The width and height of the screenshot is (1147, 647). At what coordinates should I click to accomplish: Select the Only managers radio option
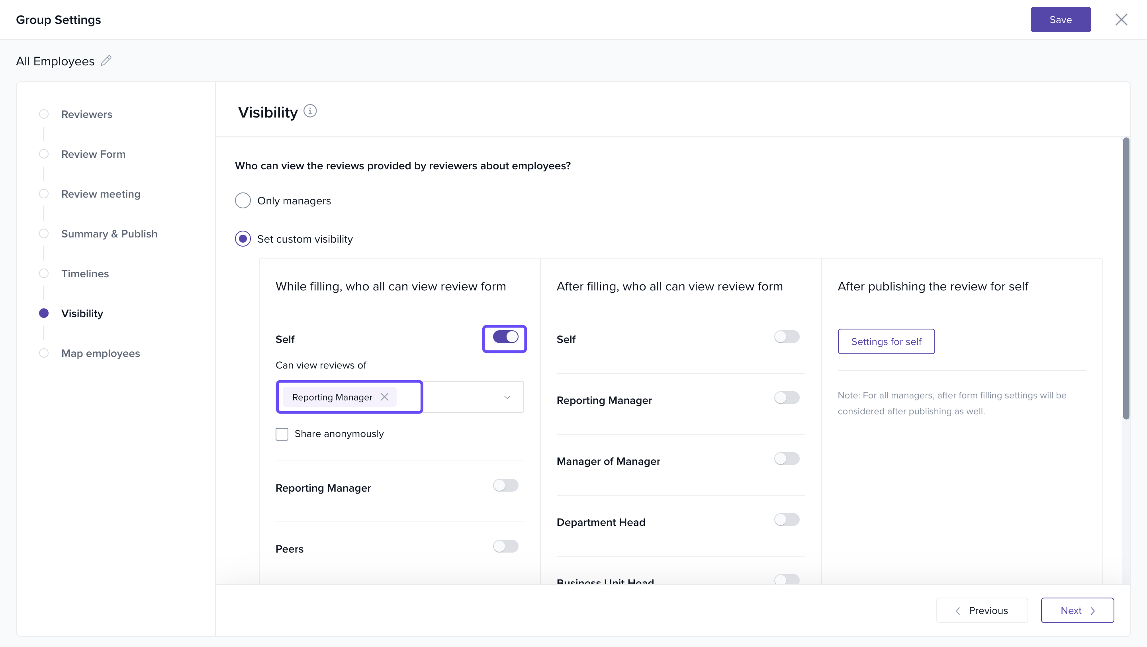[243, 200]
